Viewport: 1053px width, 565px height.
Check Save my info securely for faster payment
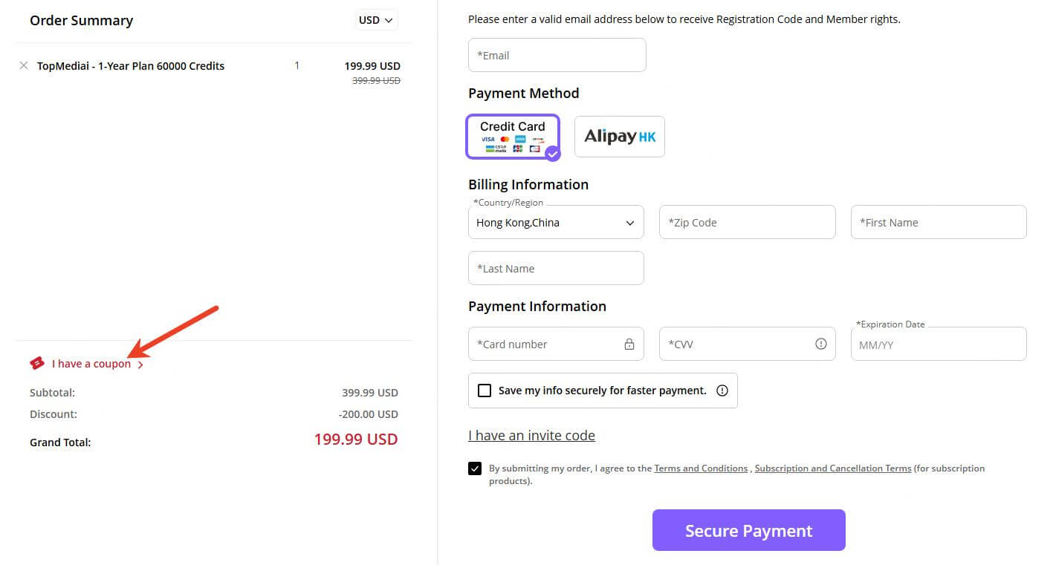coord(485,390)
